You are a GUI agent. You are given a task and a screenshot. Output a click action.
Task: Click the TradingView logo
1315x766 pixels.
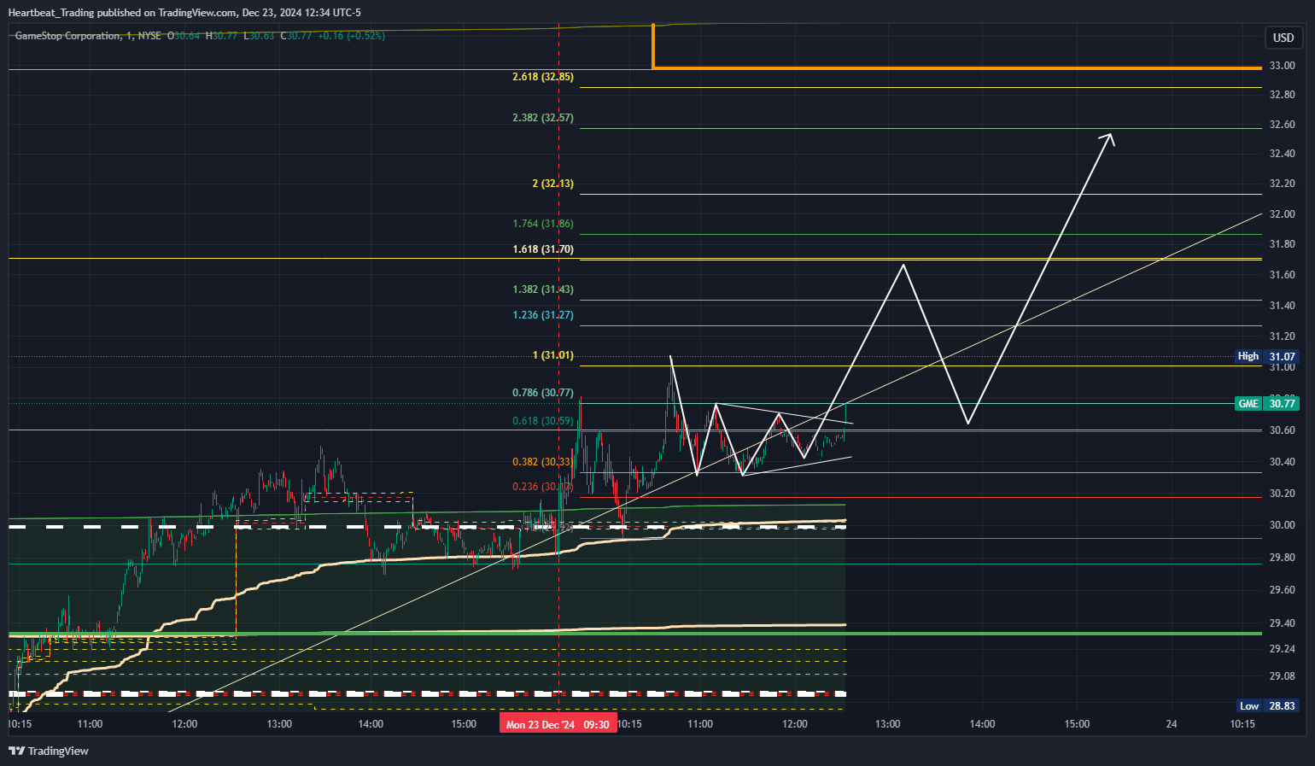coord(49,751)
